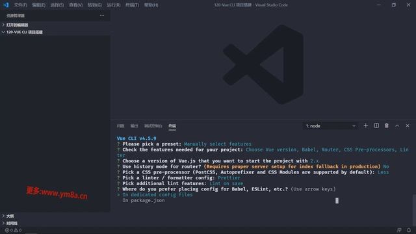Create a new terminal with plus icon
This screenshot has height=234, width=416.
pos(365,125)
